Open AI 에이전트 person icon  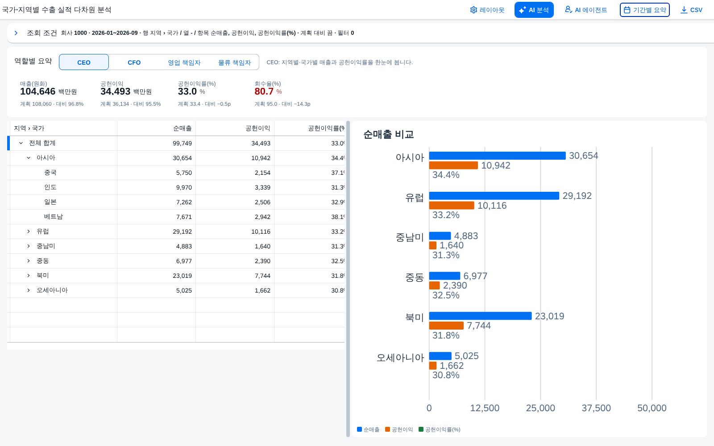pos(569,9)
